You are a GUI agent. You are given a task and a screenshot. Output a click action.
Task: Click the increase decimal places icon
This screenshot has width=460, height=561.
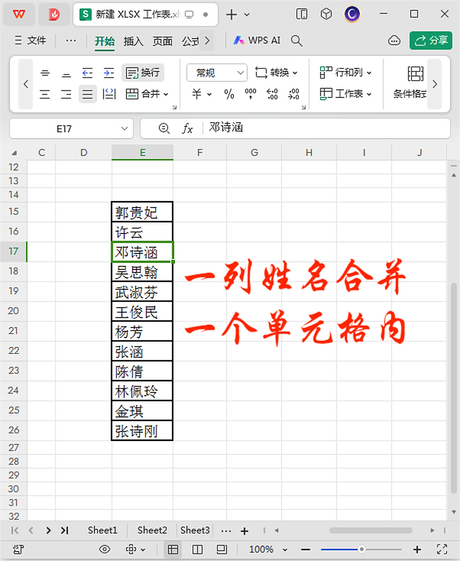pos(272,94)
